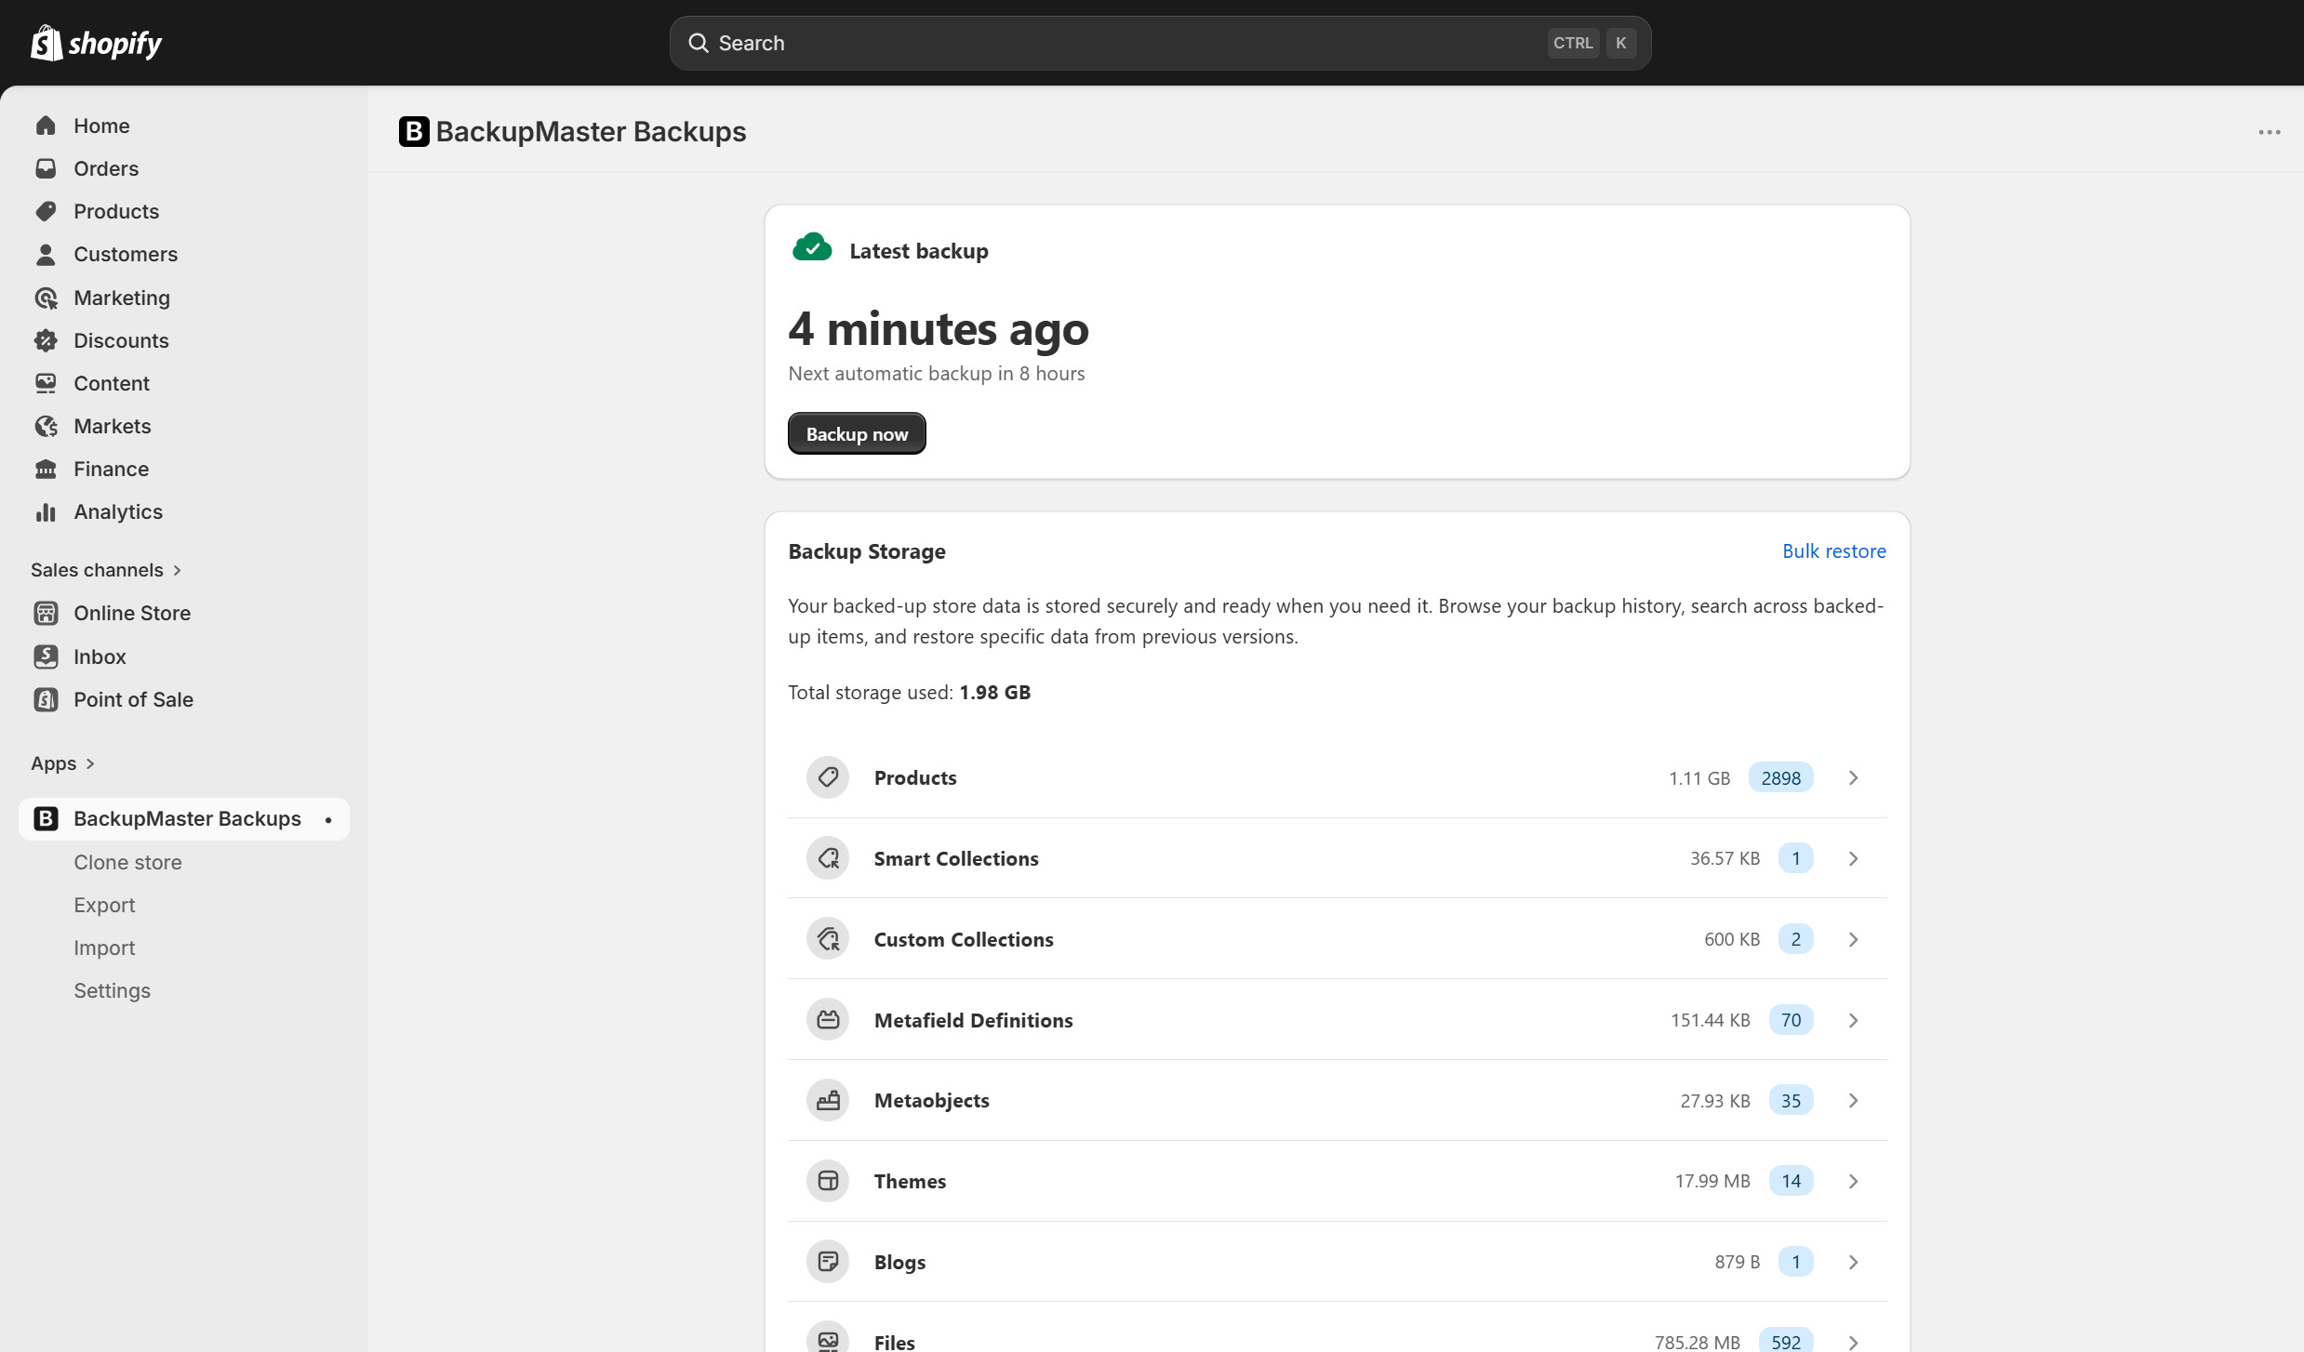Click the Inbox channel icon
2304x1352 pixels.
coord(46,656)
